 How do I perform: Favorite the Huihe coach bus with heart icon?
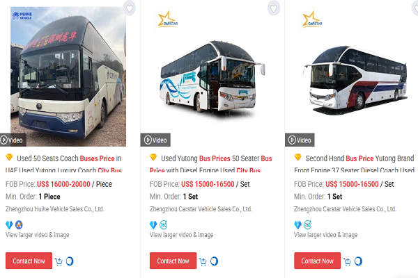coord(130,8)
